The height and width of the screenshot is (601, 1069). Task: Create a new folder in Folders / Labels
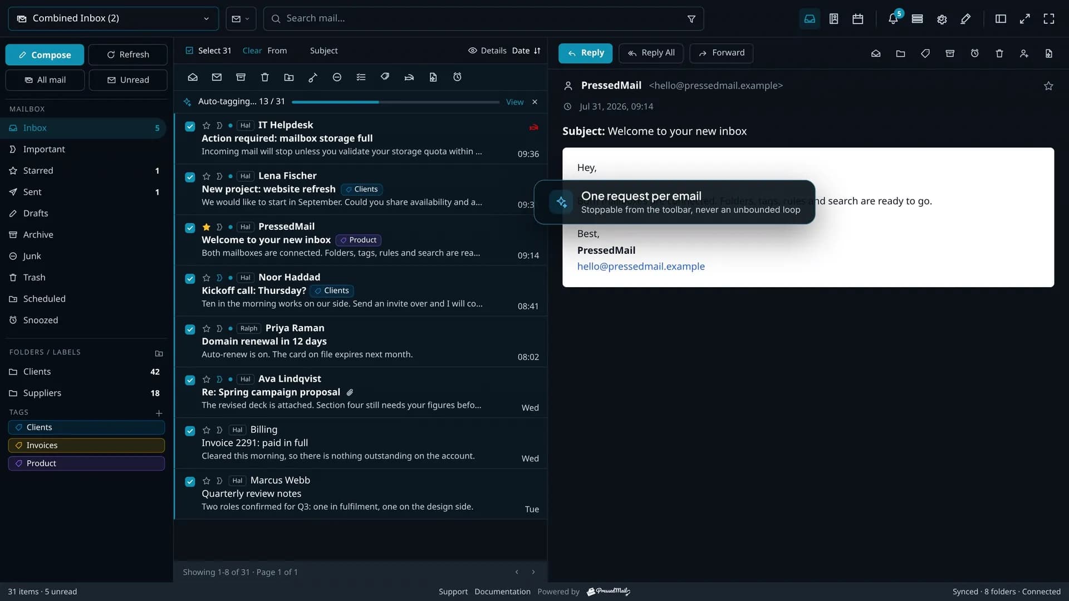tap(159, 353)
